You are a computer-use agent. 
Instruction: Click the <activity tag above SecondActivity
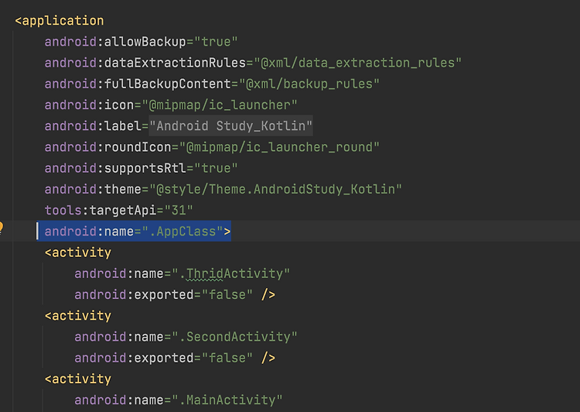point(77,316)
